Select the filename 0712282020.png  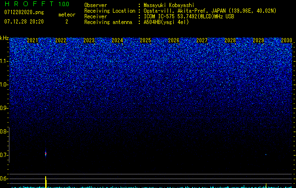click(24, 13)
